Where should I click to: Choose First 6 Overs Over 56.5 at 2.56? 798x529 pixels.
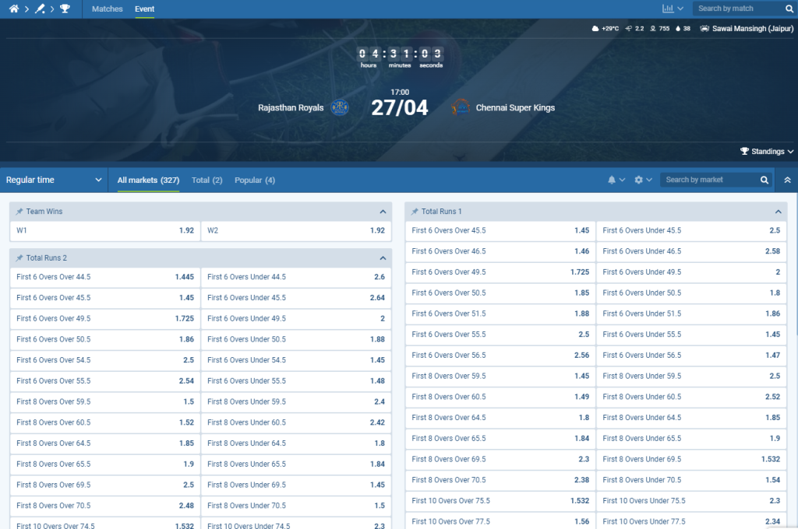click(500, 356)
